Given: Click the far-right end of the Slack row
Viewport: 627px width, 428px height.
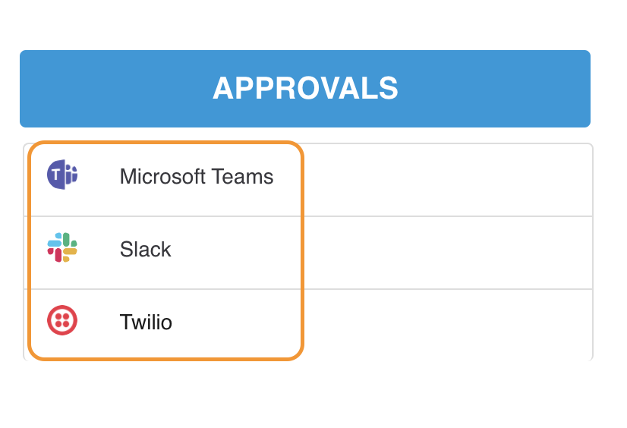Looking at the screenshot, I should (577, 253).
